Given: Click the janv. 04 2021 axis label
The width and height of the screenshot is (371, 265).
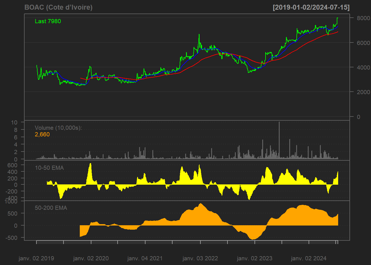Looking at the screenshot, I should (x=145, y=258).
